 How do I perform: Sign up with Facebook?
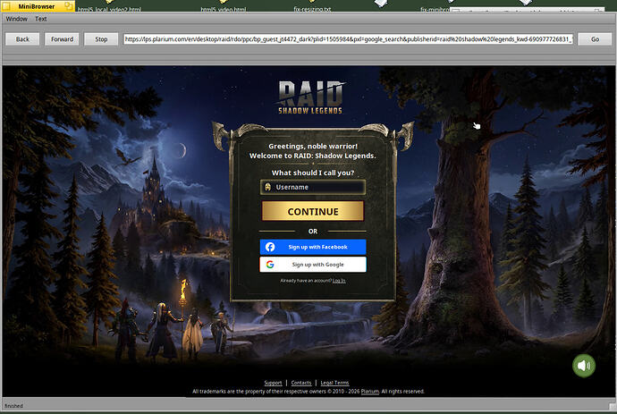tap(313, 247)
